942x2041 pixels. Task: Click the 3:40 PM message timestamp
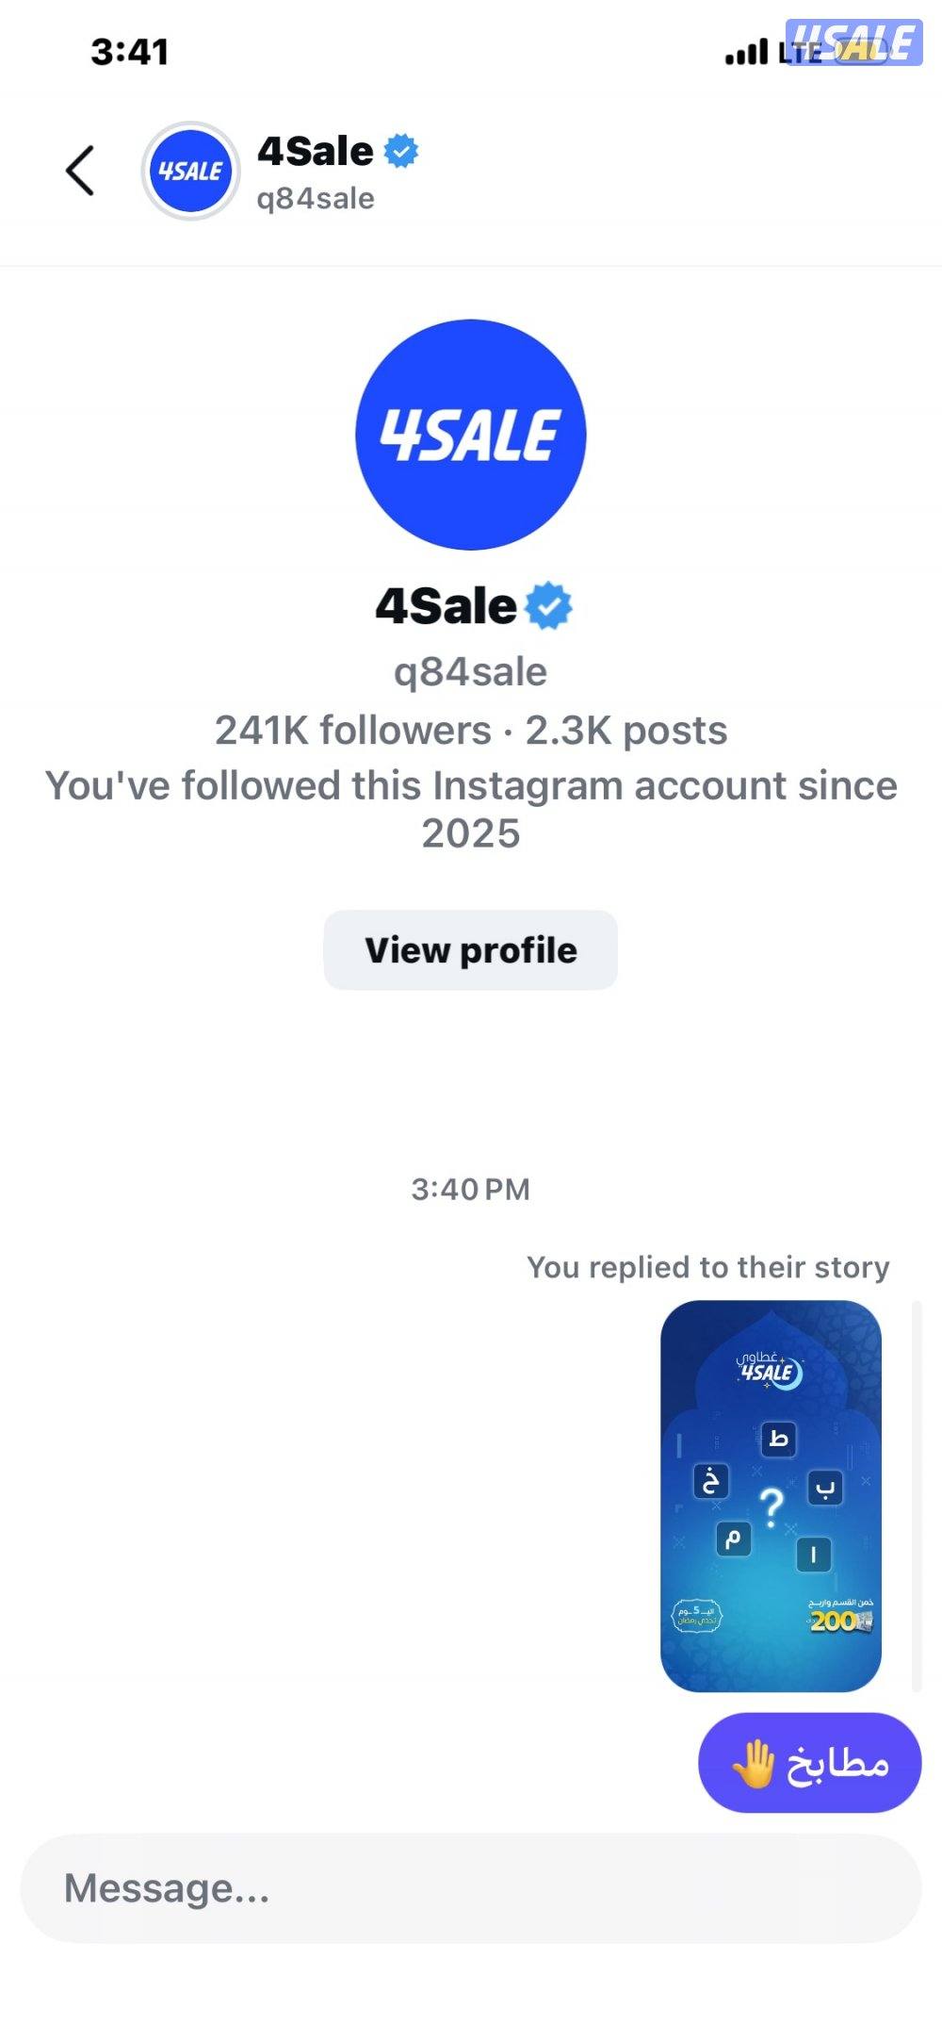(x=470, y=1190)
